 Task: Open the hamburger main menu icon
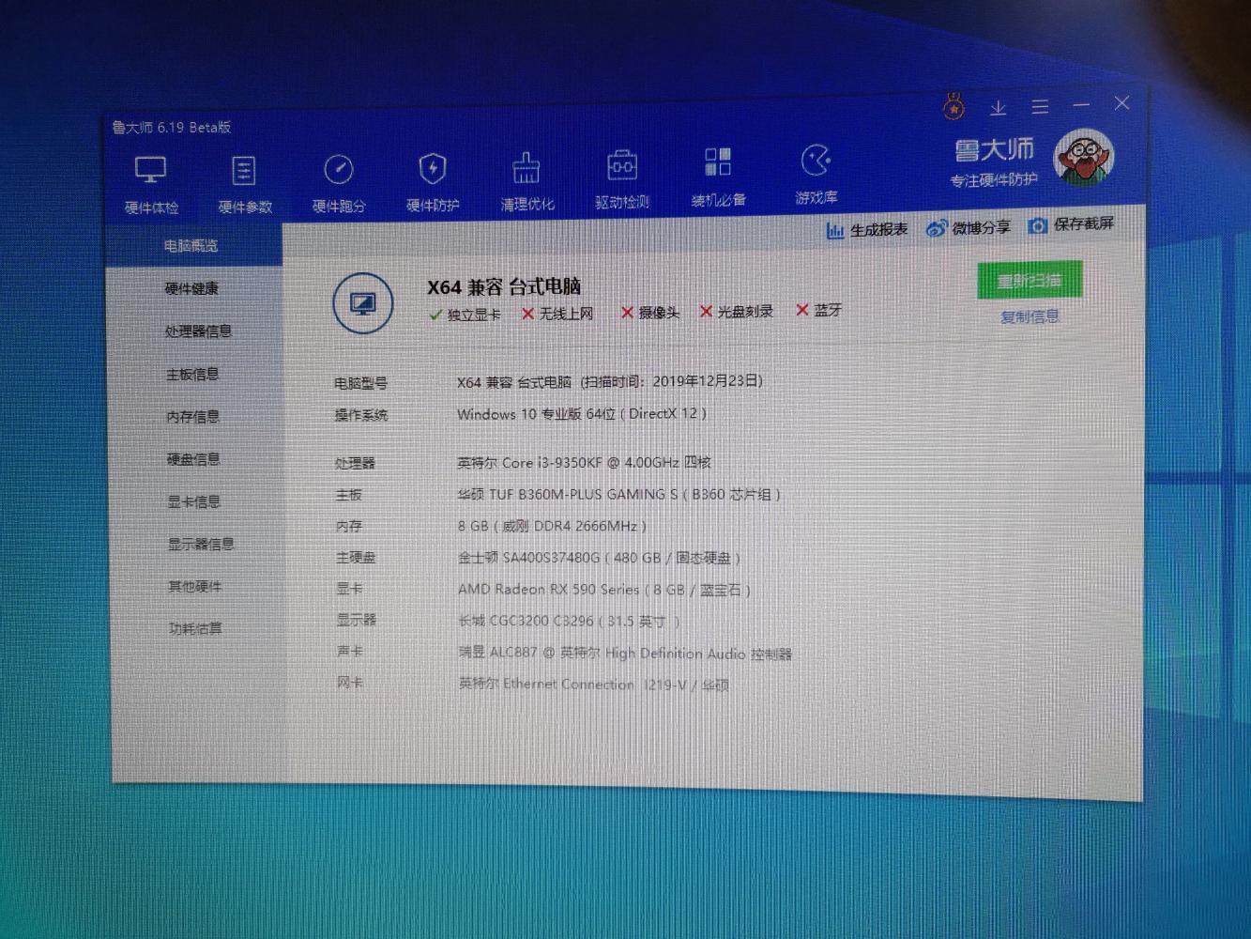(1040, 106)
